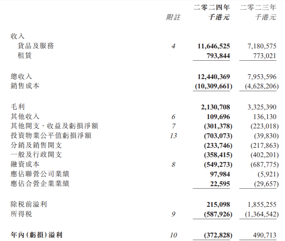Select the 一般及行政開支 label
Screen dimensions: 285x241
[x=36, y=155]
